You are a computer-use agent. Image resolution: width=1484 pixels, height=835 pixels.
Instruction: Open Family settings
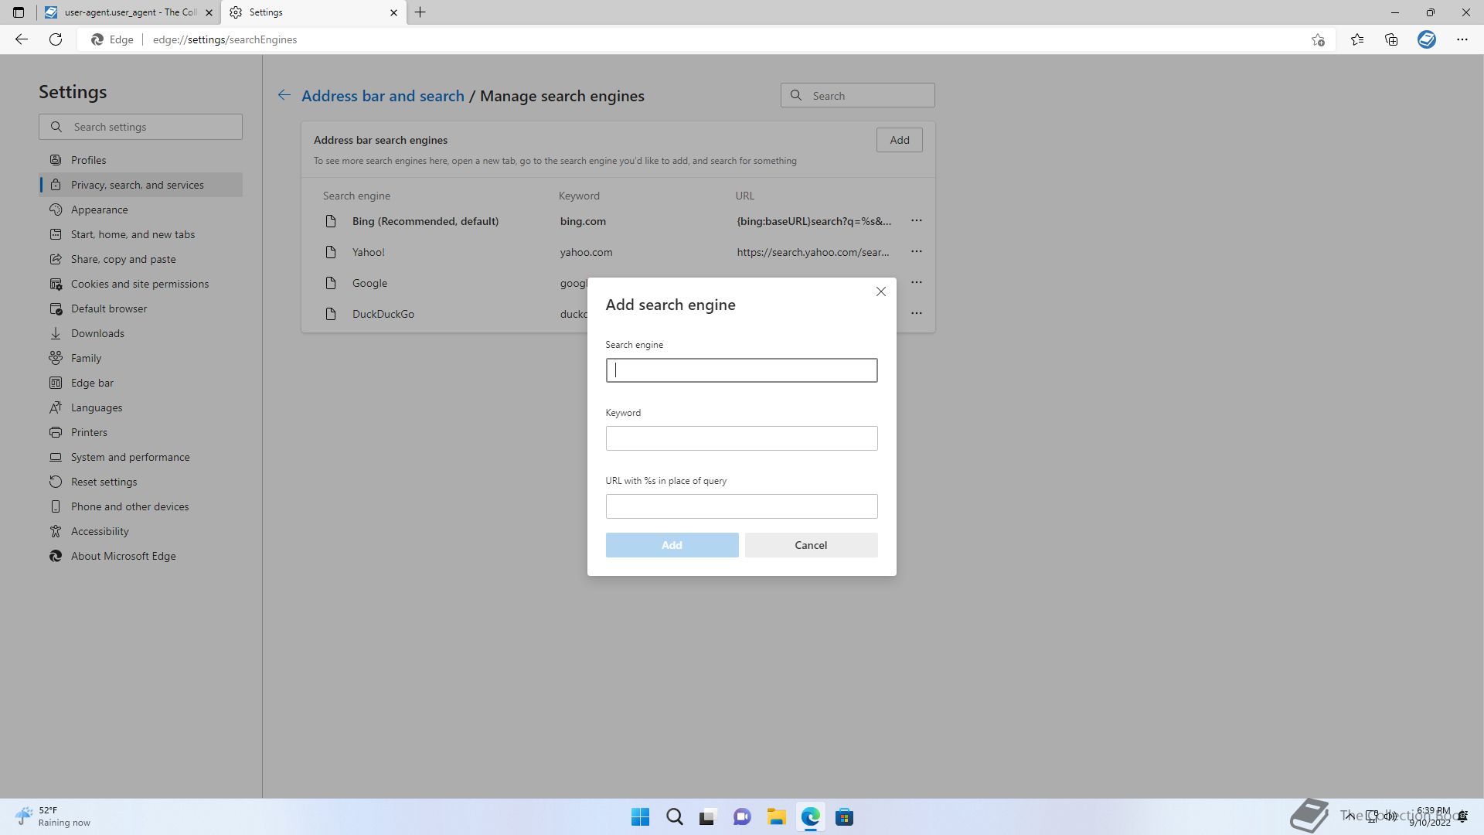[x=141, y=358]
